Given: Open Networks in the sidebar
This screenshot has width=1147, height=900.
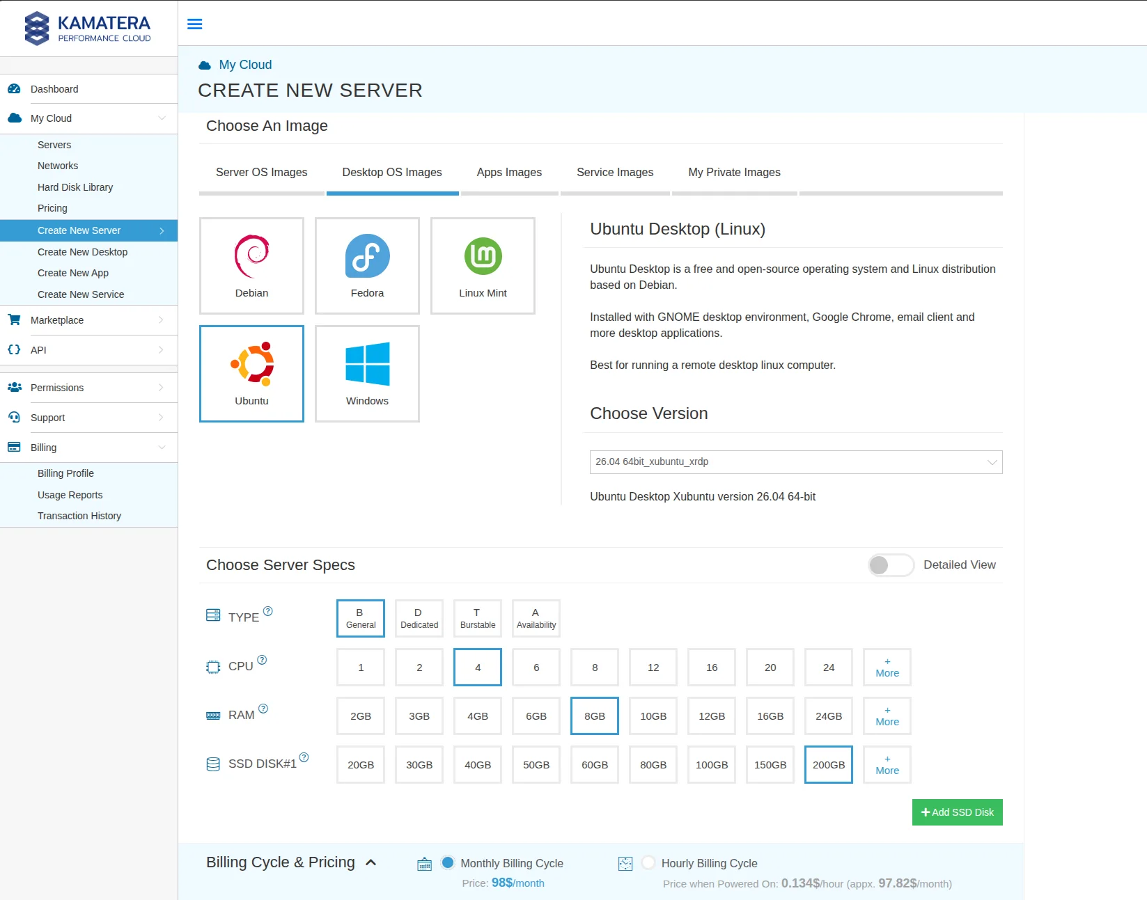Looking at the screenshot, I should [58, 166].
